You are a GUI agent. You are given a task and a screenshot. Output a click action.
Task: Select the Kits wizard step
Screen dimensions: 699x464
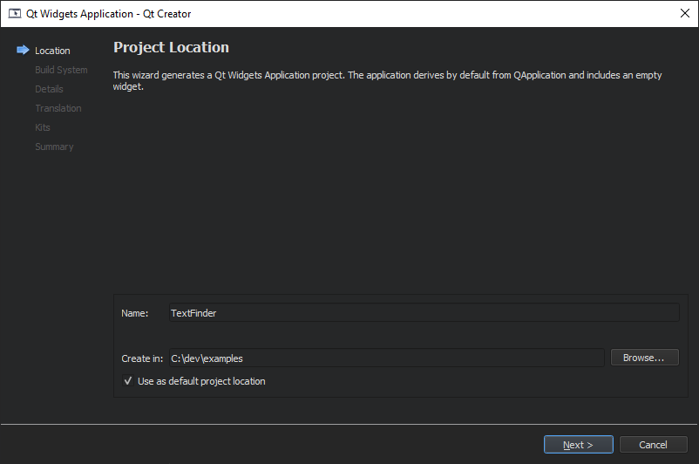point(43,127)
